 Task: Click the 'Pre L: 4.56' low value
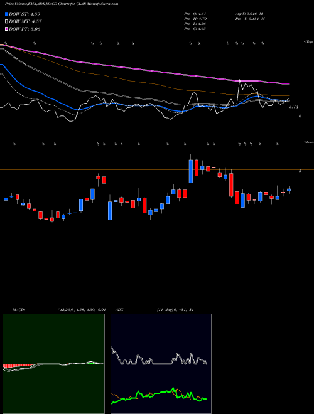coord(195,24)
